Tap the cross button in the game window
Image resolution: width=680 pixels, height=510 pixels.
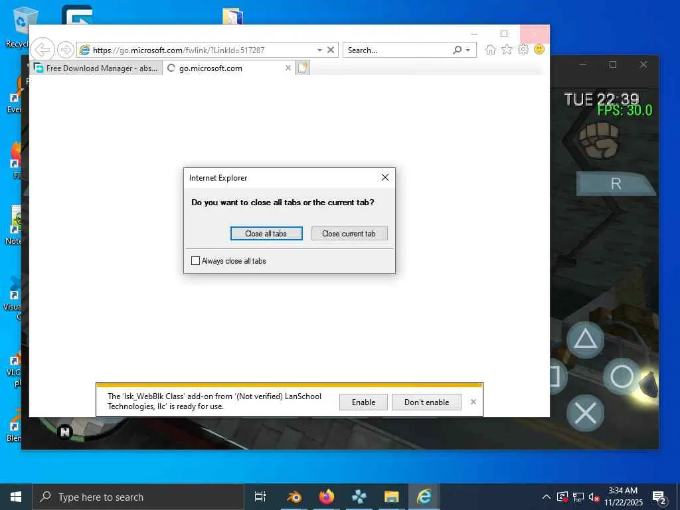tap(586, 413)
